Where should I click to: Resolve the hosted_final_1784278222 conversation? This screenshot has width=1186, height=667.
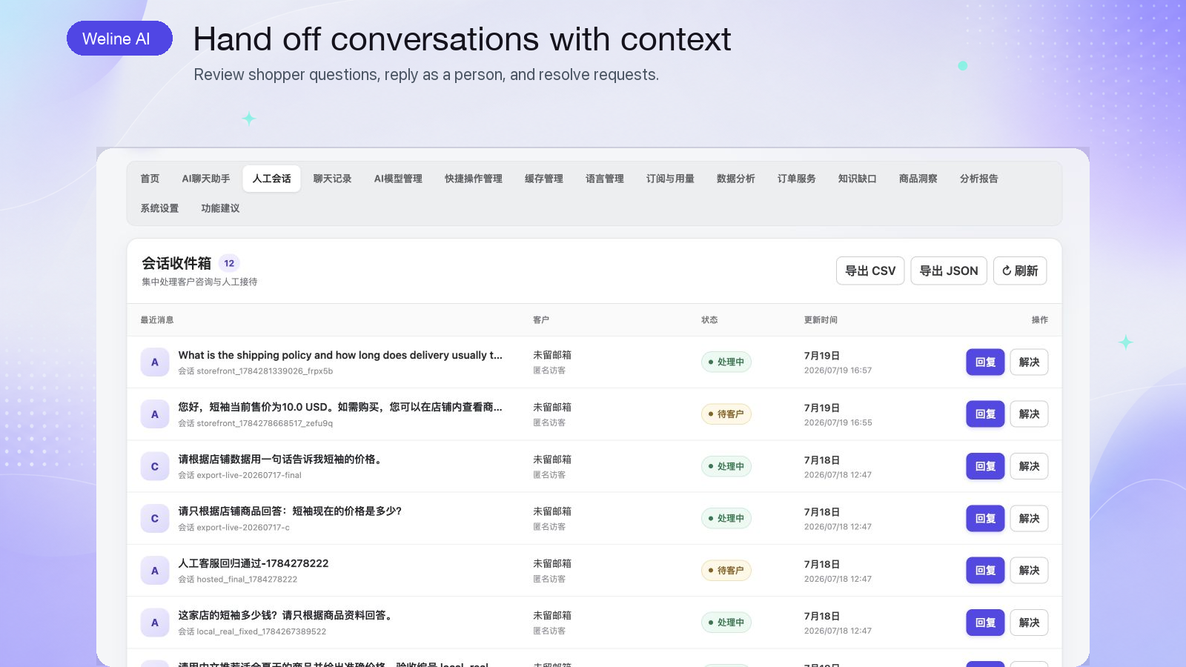[1029, 571]
